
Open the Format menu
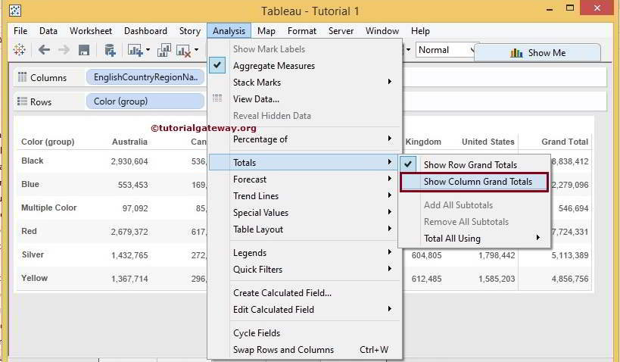302,31
